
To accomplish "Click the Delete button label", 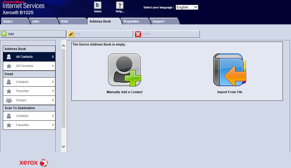I will pyautogui.click(x=146, y=34).
